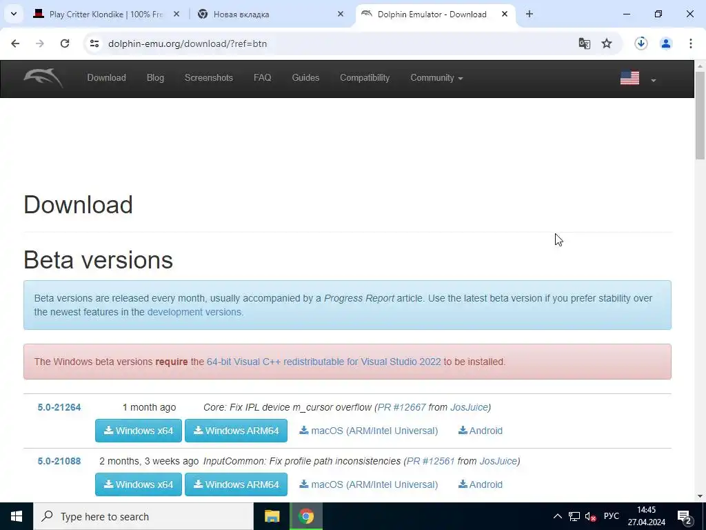Image resolution: width=706 pixels, height=530 pixels.
Task: Open the Chrome three-dot menu
Action: (x=691, y=43)
